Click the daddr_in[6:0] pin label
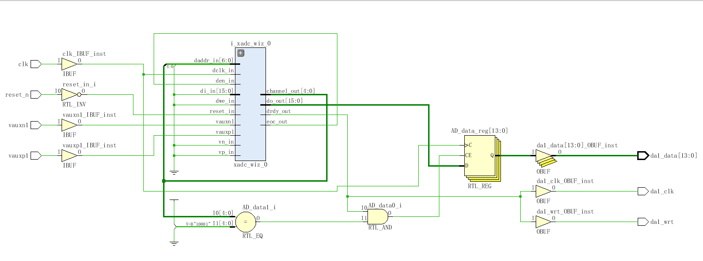The image size is (703, 261). [x=214, y=61]
